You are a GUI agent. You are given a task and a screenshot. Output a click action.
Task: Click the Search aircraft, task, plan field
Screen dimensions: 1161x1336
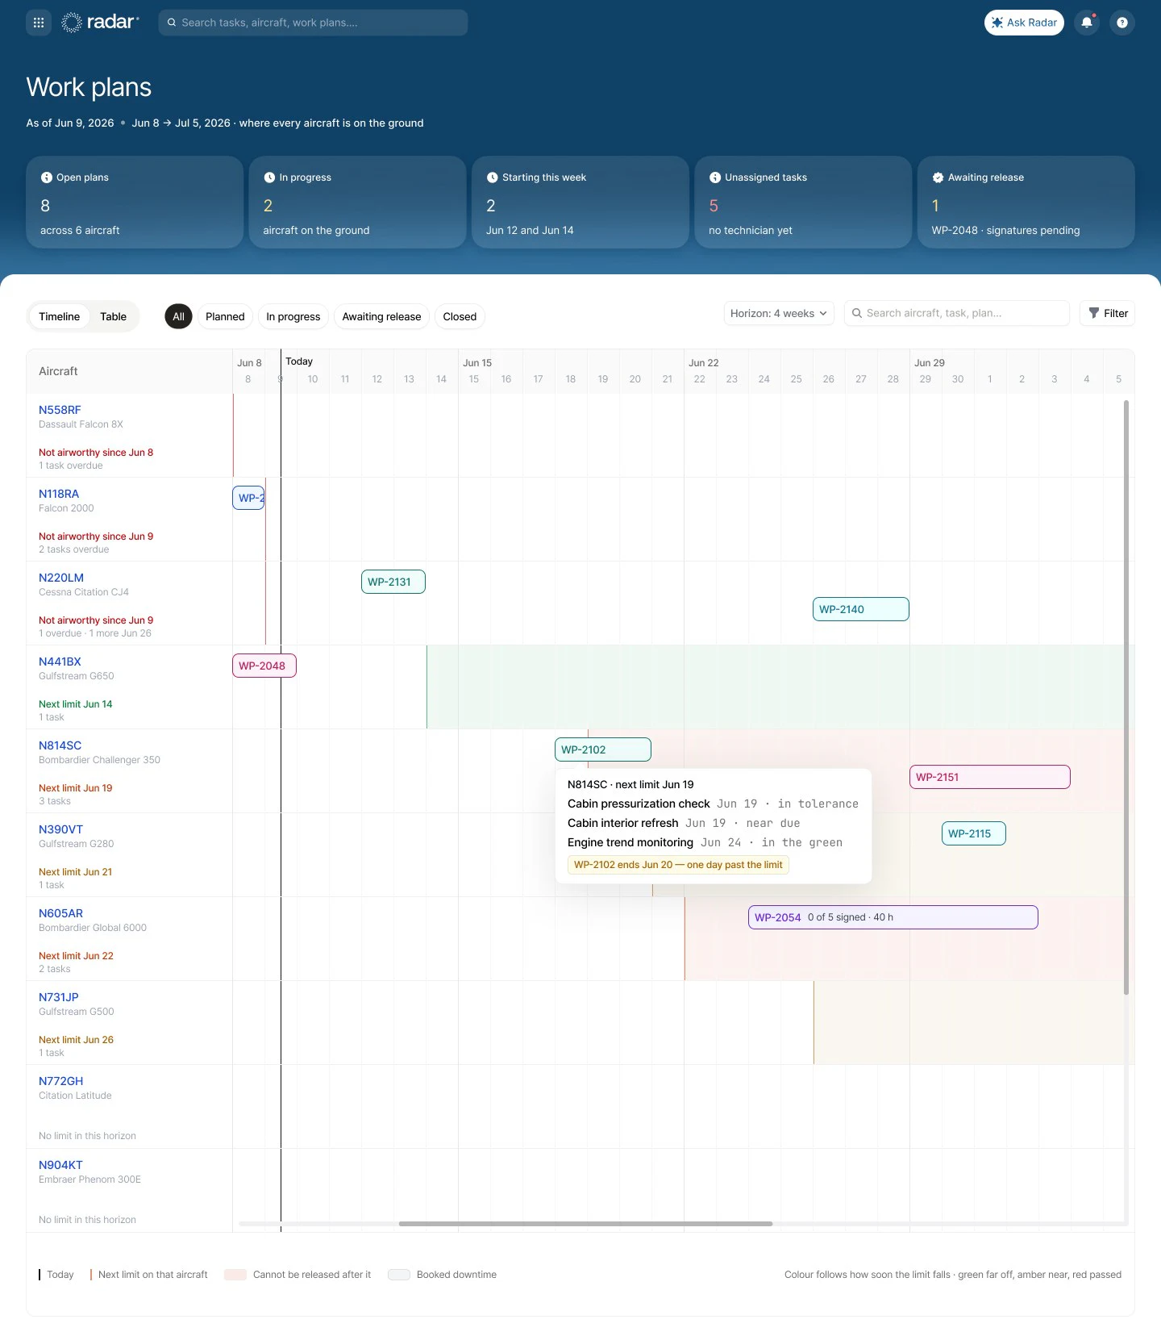tap(956, 313)
